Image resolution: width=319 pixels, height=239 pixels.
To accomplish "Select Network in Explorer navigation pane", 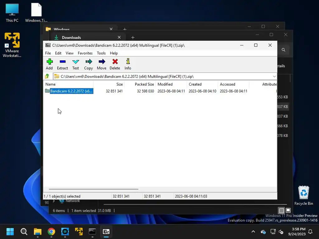I will (x=73, y=201).
